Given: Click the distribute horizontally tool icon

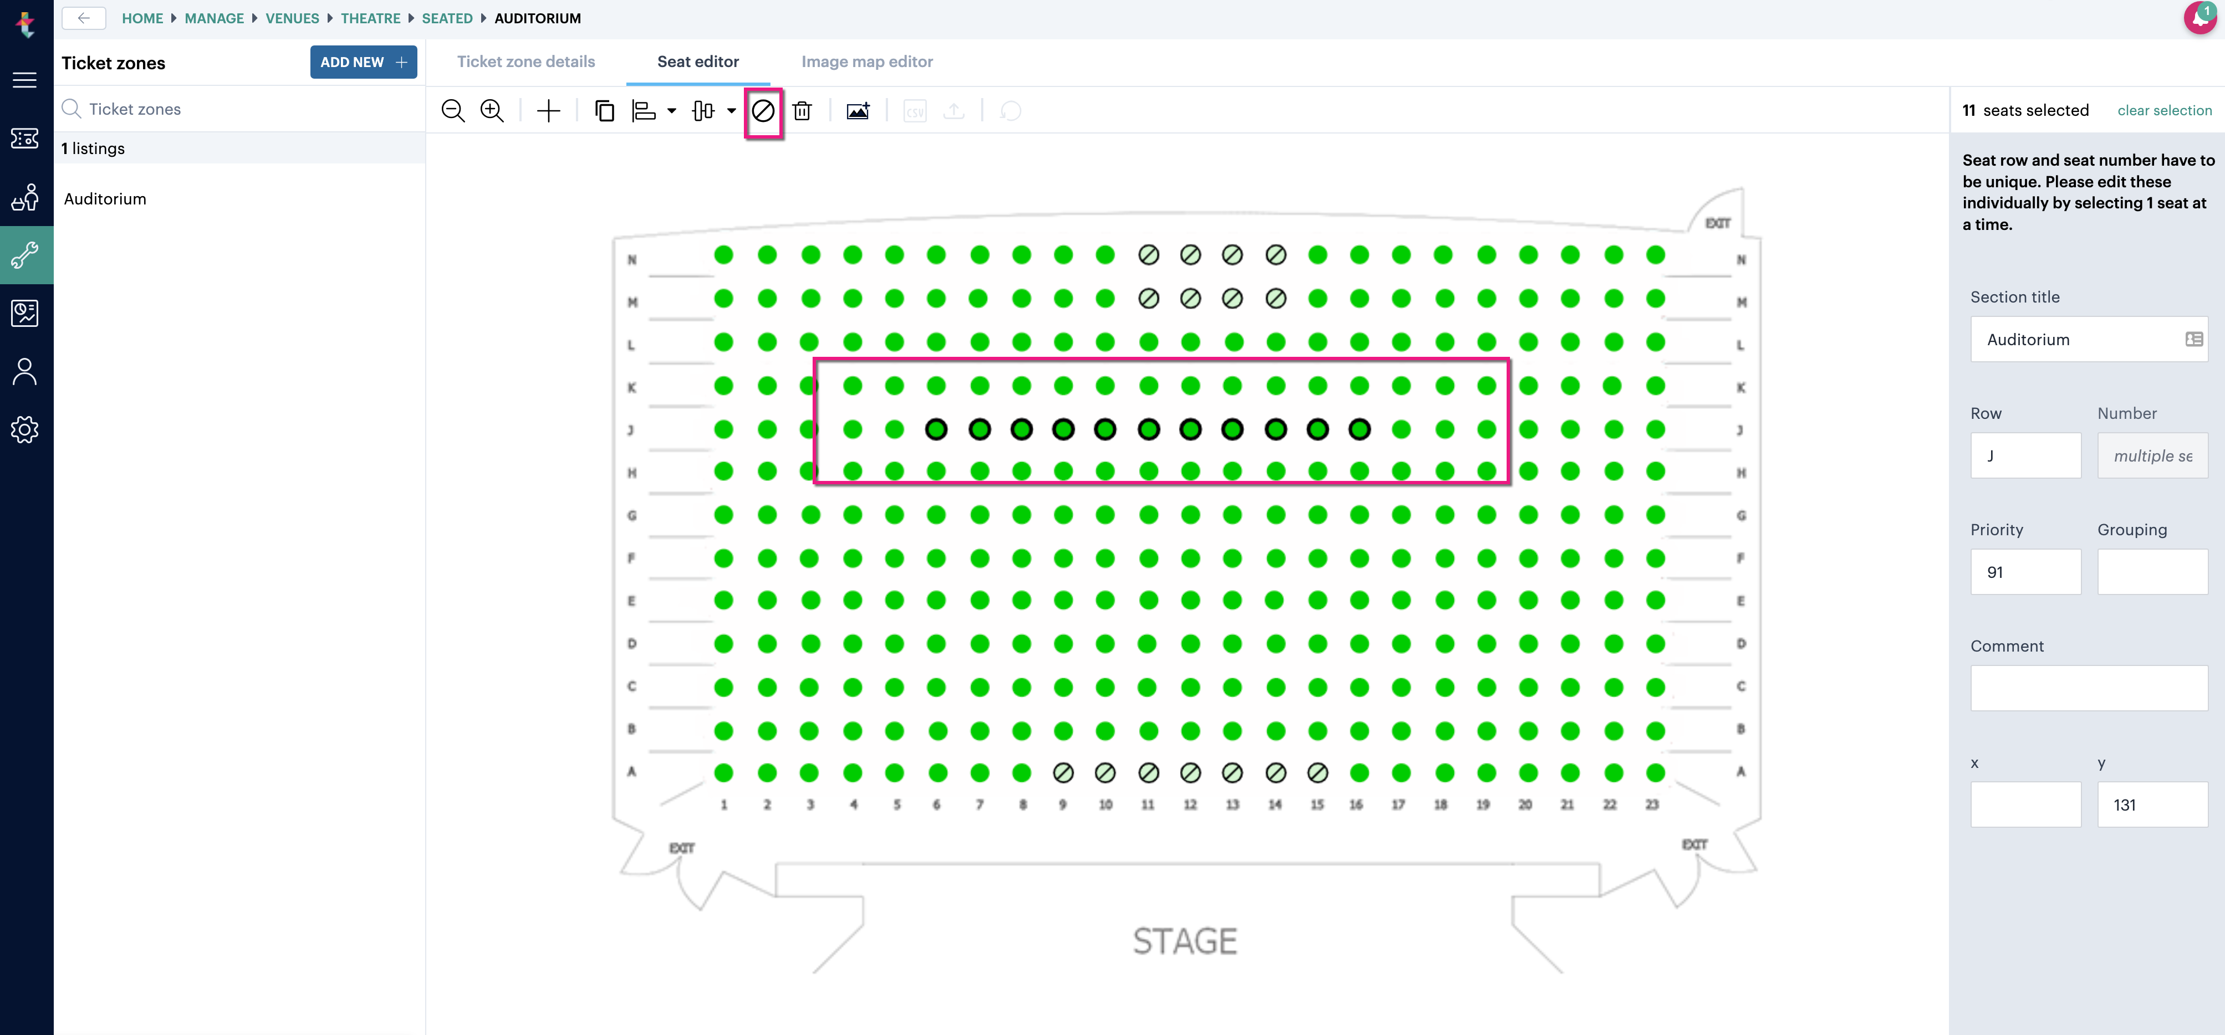Looking at the screenshot, I should coord(704,110).
